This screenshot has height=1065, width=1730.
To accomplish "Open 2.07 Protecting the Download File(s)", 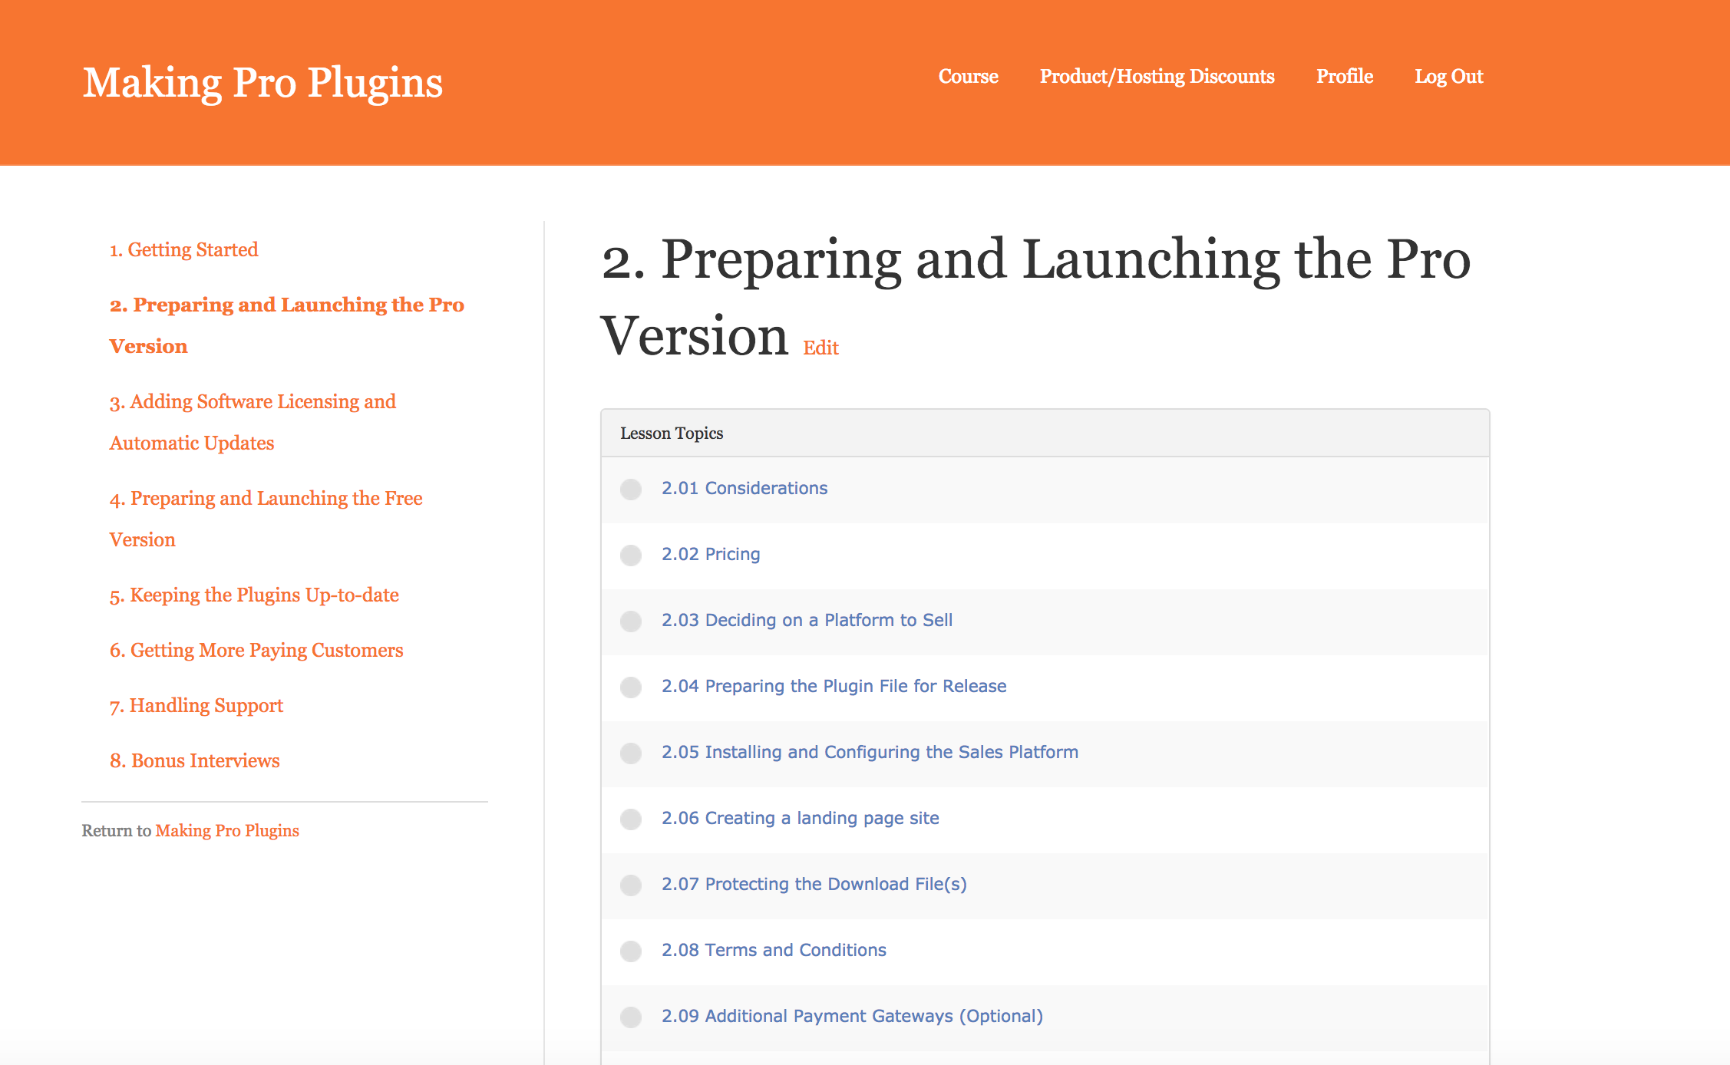I will coord(814,884).
